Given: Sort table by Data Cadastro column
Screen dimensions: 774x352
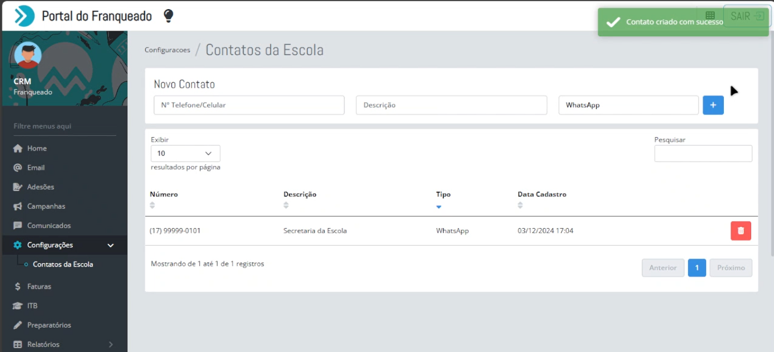Looking at the screenshot, I should coord(541,194).
